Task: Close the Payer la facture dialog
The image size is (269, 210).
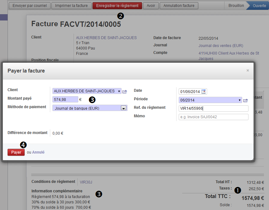Action: click(x=248, y=70)
